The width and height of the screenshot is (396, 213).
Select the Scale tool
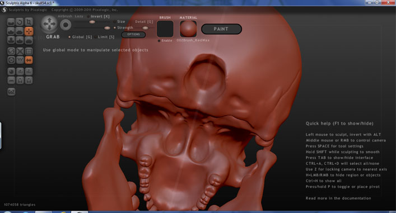[x=29, y=22]
